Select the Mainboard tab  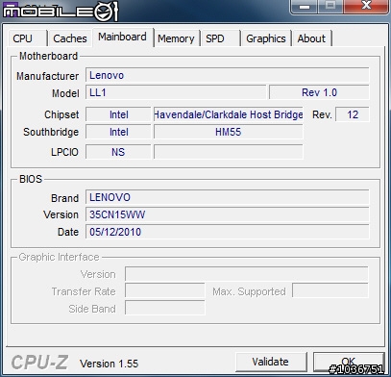pyautogui.click(x=123, y=38)
